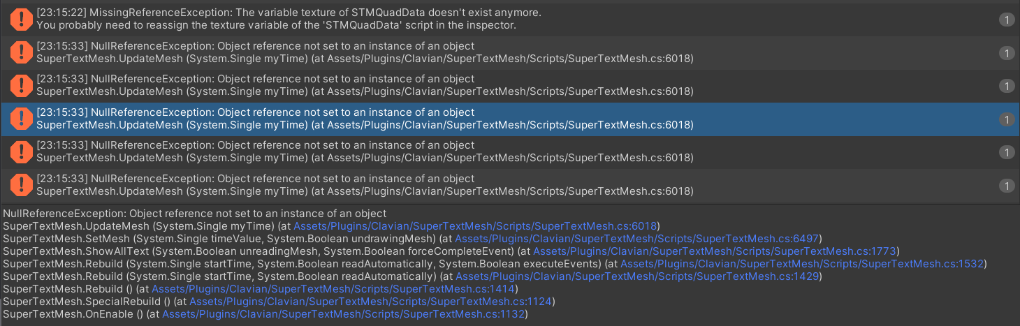Click count badge on the bottom log entry

click(1006, 186)
